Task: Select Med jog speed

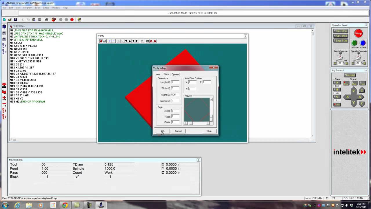Action: pyautogui.click(x=354, y=83)
